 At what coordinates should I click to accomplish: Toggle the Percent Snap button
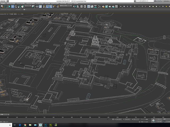click(x=50, y=7)
